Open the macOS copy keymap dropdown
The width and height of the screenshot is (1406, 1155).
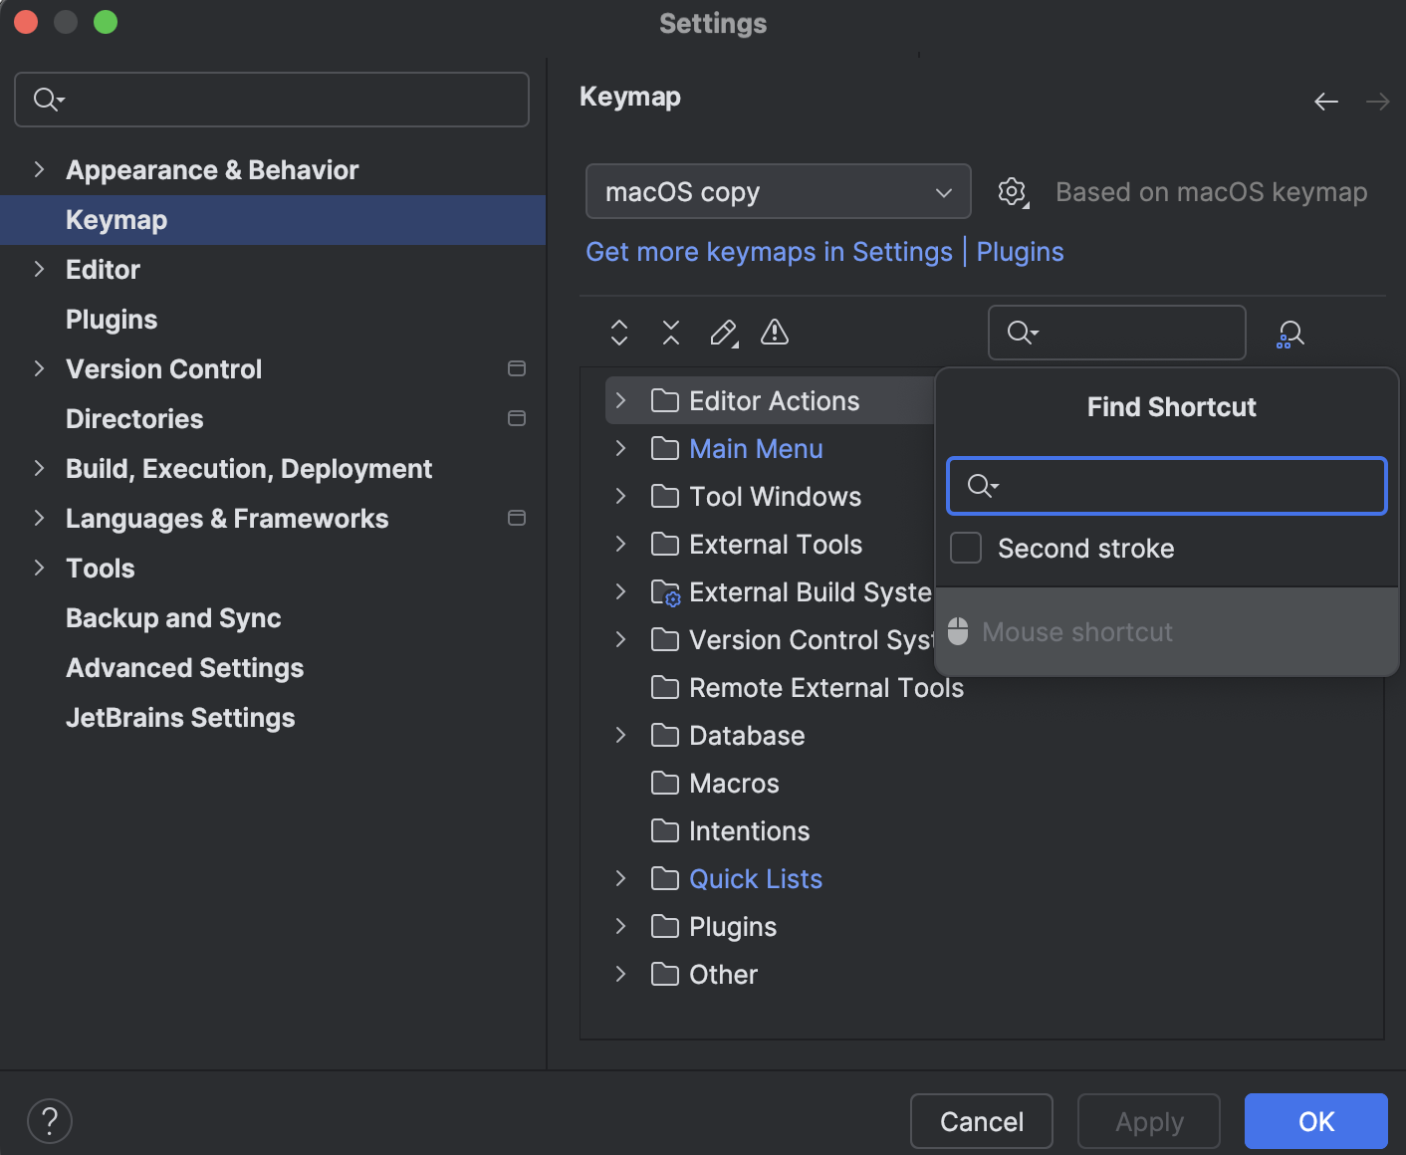coord(778,191)
